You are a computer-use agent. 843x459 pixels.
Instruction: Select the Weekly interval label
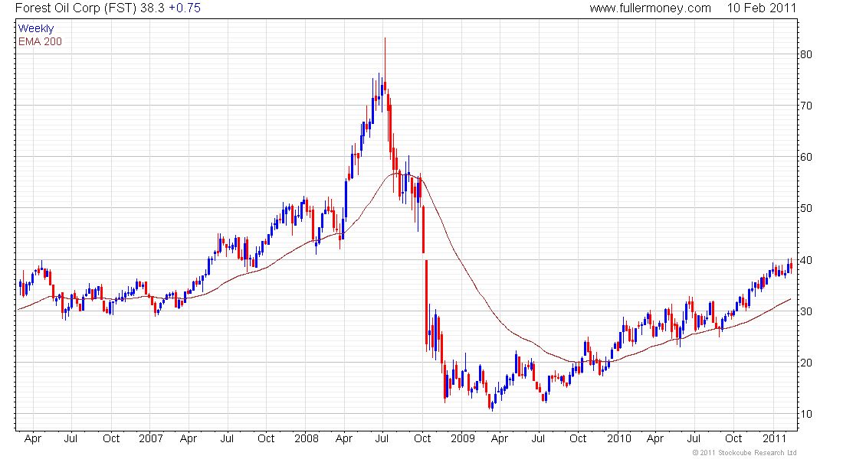(x=36, y=28)
